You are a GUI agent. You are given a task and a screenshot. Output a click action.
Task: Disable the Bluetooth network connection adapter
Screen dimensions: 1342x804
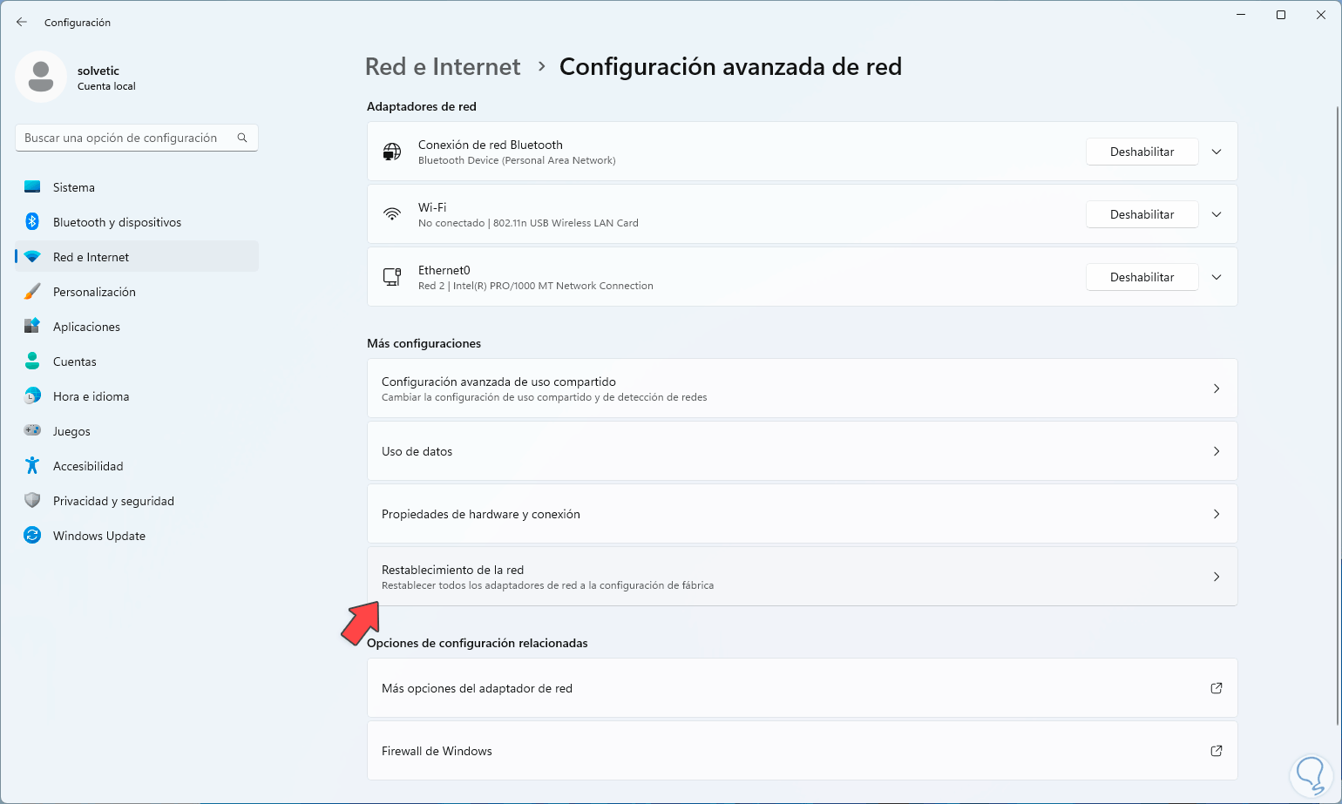tap(1142, 152)
